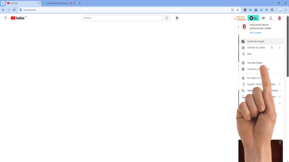
Task: Open the YouTube hamburger guide menu
Action: (5, 18)
